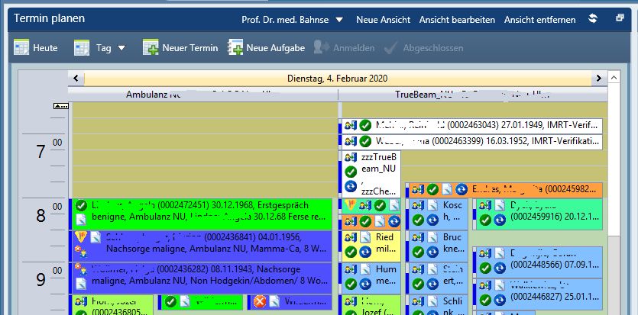Click the small up-arrow marker above 7:00
Viewport: 638px width, 315px height.
pos(60,106)
